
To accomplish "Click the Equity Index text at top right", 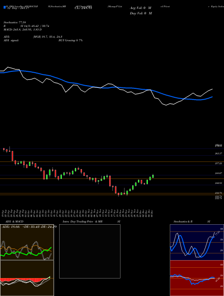I will pos(217,6).
